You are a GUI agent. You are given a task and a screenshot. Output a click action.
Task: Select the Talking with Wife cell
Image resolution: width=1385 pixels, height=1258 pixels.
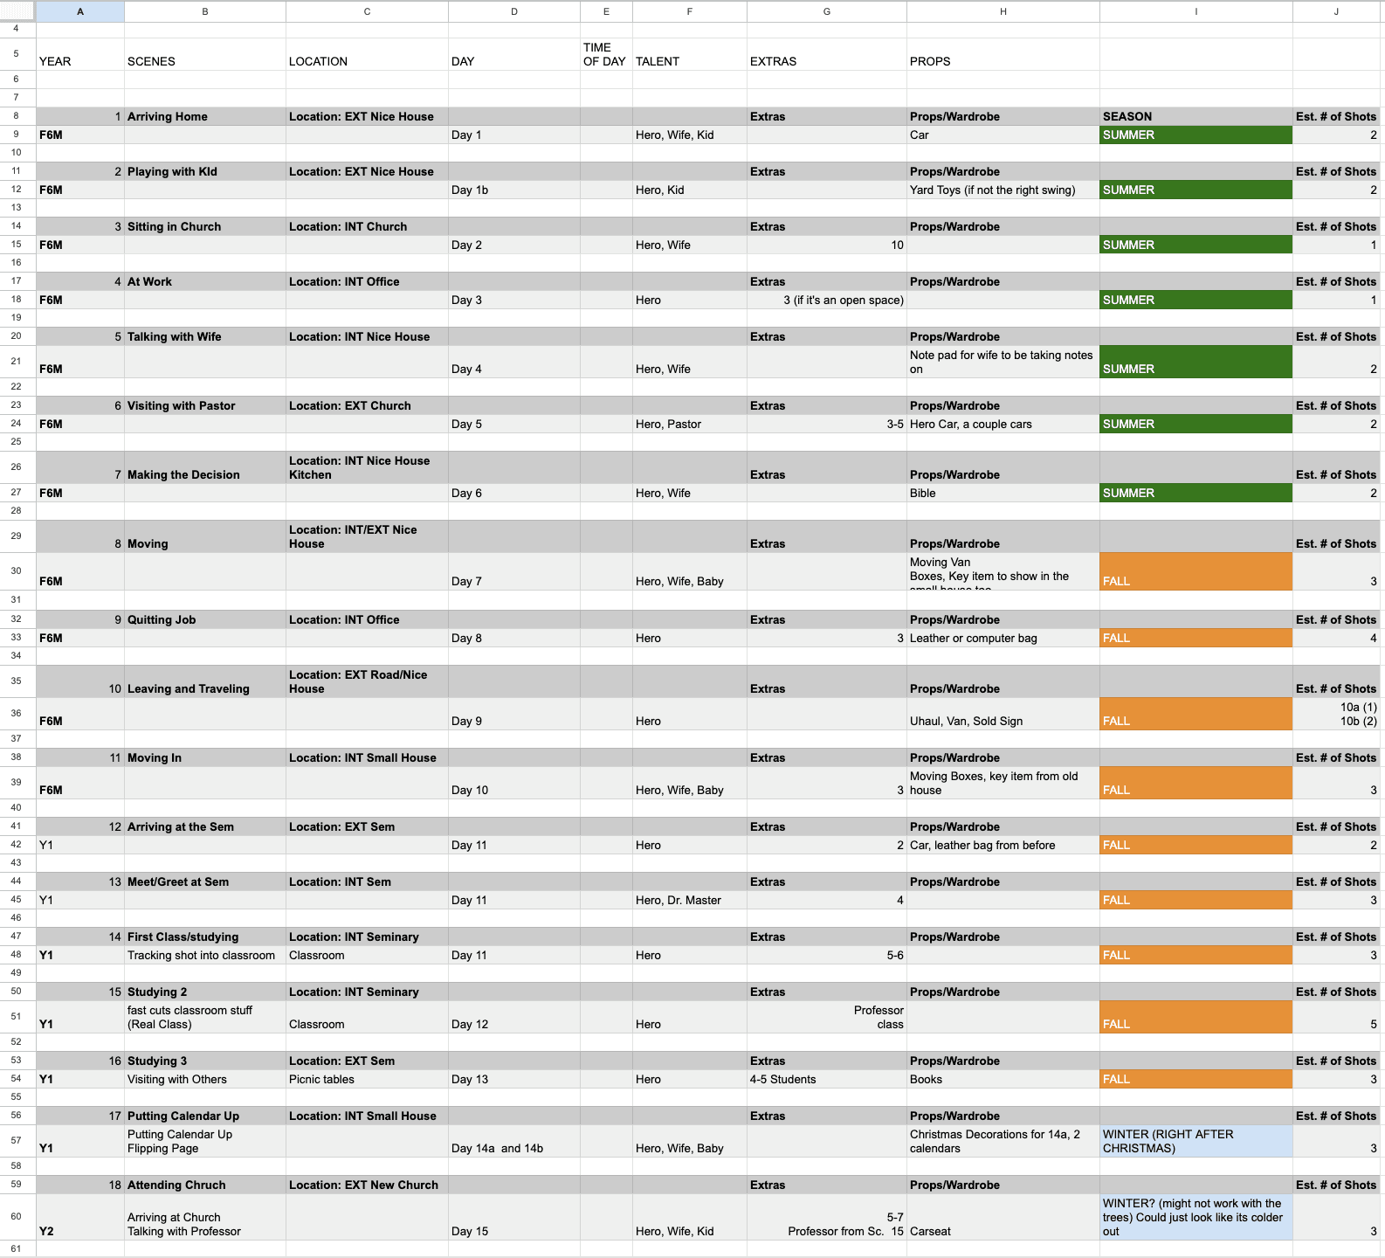click(205, 336)
